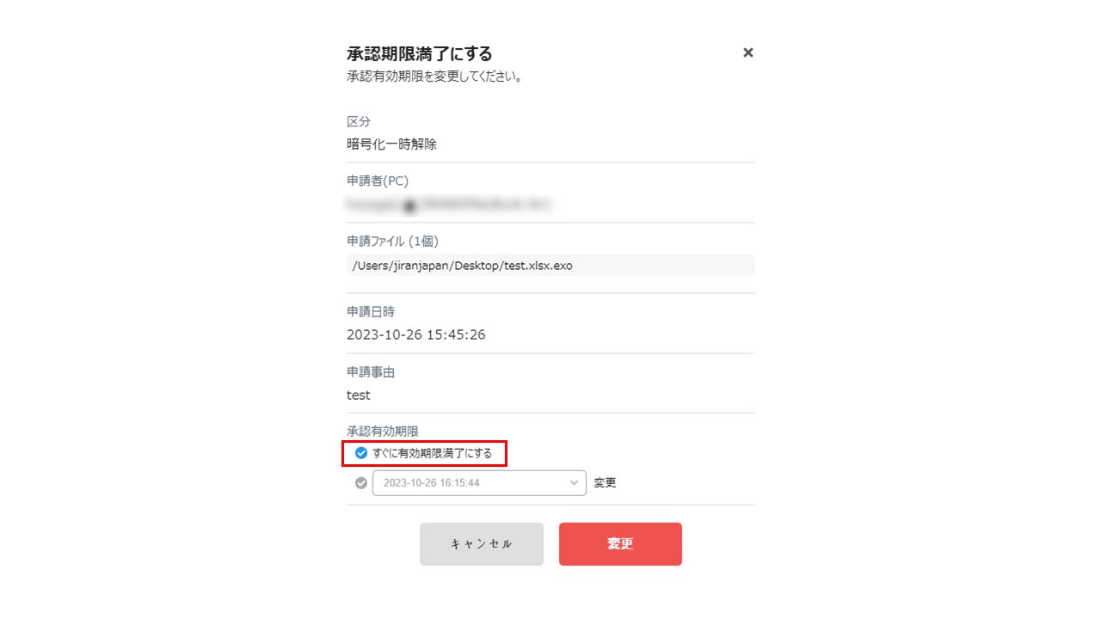This screenshot has width=1101, height=619.
Task: Click the 変更 text beside the date dropdown
Action: [x=605, y=483]
